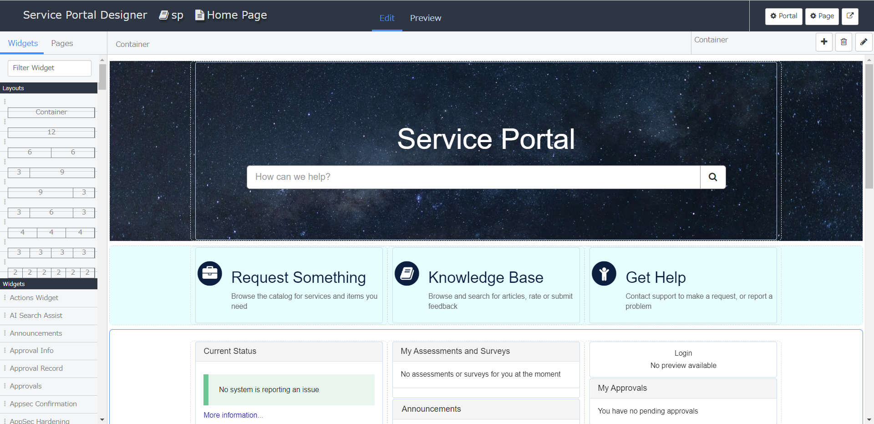Click the sp portal book icon in header

coord(164,15)
